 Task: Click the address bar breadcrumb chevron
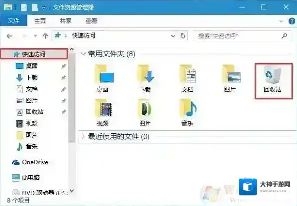66,36
